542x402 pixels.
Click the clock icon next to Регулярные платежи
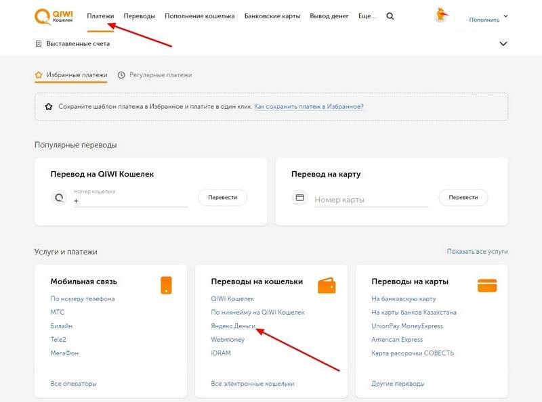121,75
